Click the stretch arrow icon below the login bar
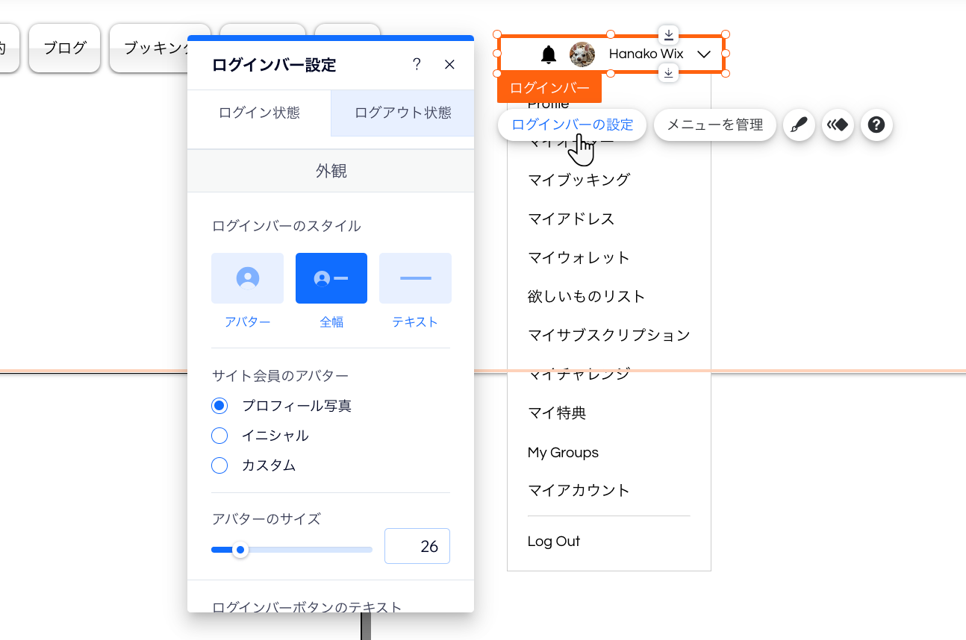Viewport: 966px width, 640px height. pos(668,72)
